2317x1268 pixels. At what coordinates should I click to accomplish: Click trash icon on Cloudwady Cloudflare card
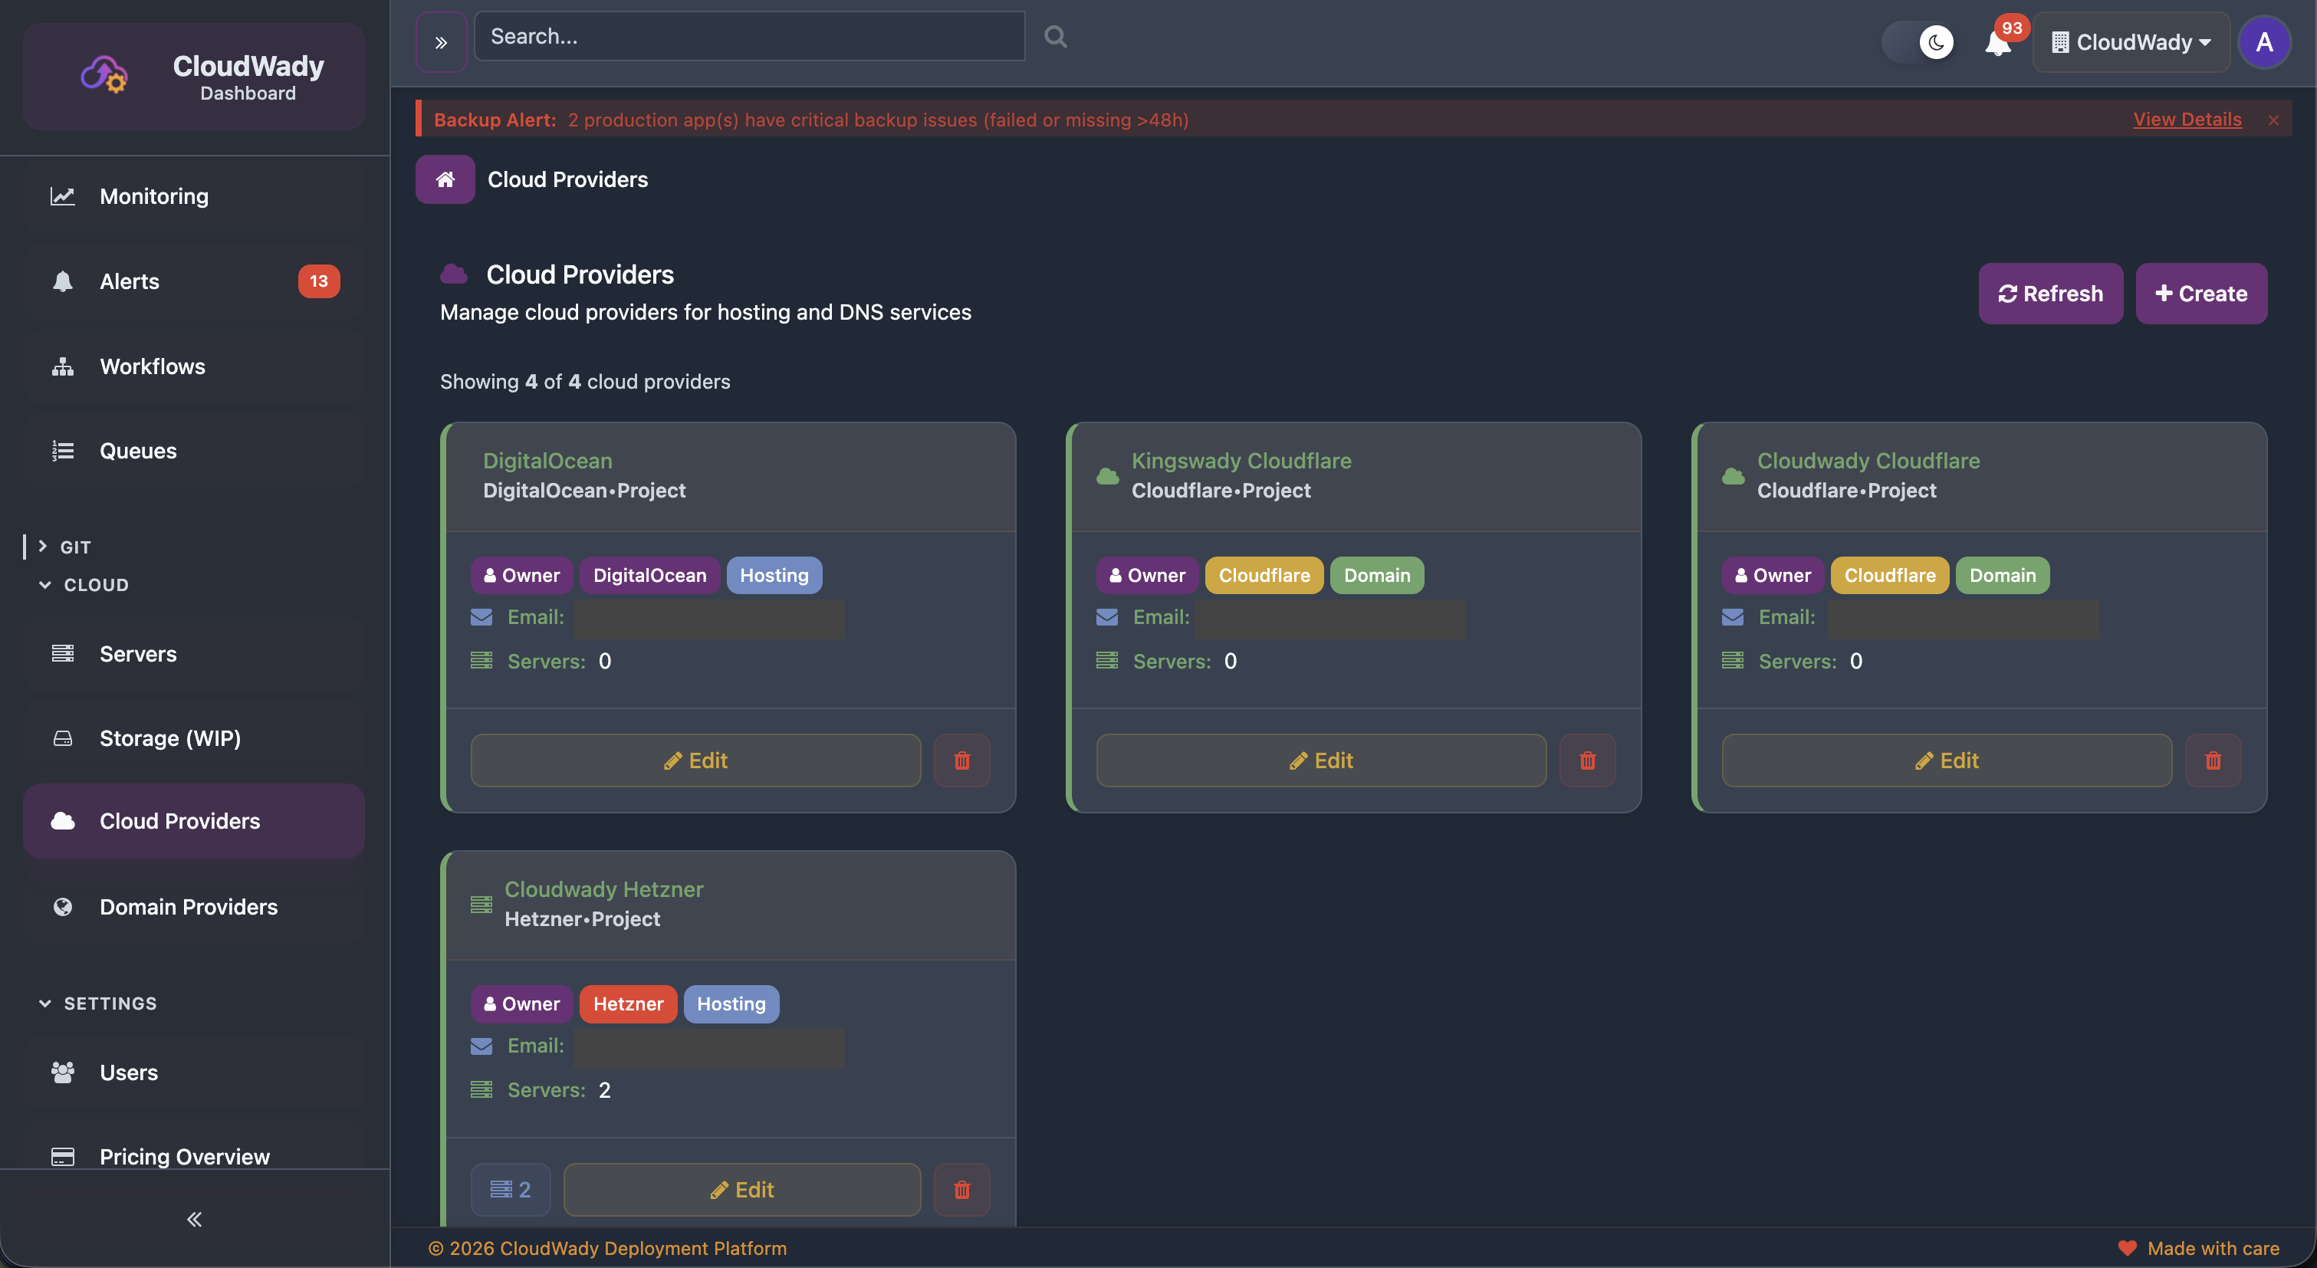pos(2213,760)
